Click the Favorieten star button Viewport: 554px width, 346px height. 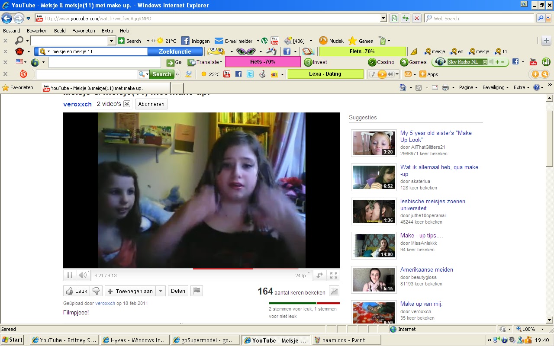tap(18, 87)
